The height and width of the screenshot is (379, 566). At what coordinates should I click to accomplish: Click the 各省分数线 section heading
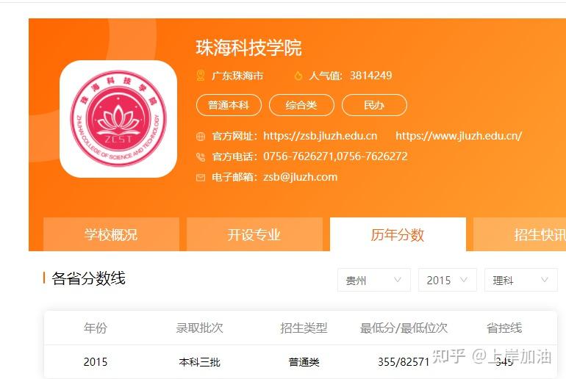pos(88,278)
